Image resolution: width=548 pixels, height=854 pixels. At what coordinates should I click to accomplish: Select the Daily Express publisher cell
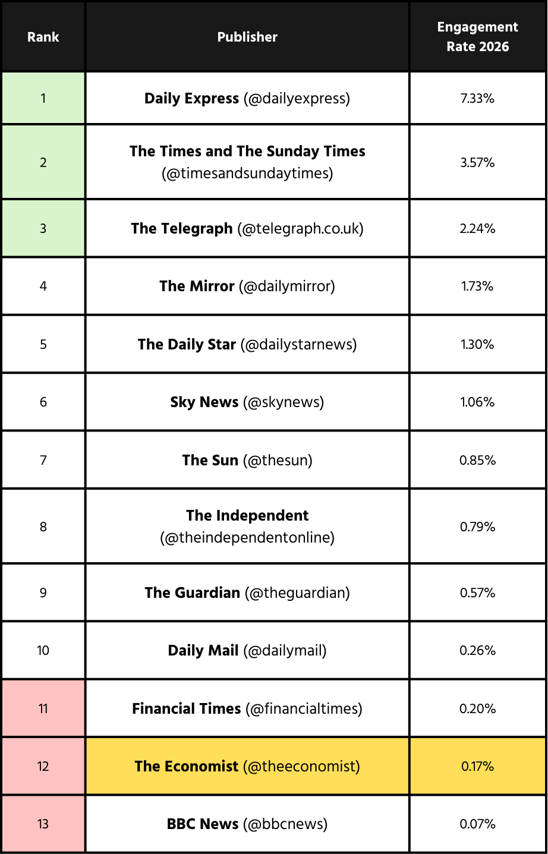click(247, 99)
